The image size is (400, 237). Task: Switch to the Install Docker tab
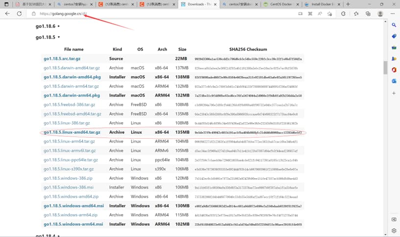click(323, 4)
